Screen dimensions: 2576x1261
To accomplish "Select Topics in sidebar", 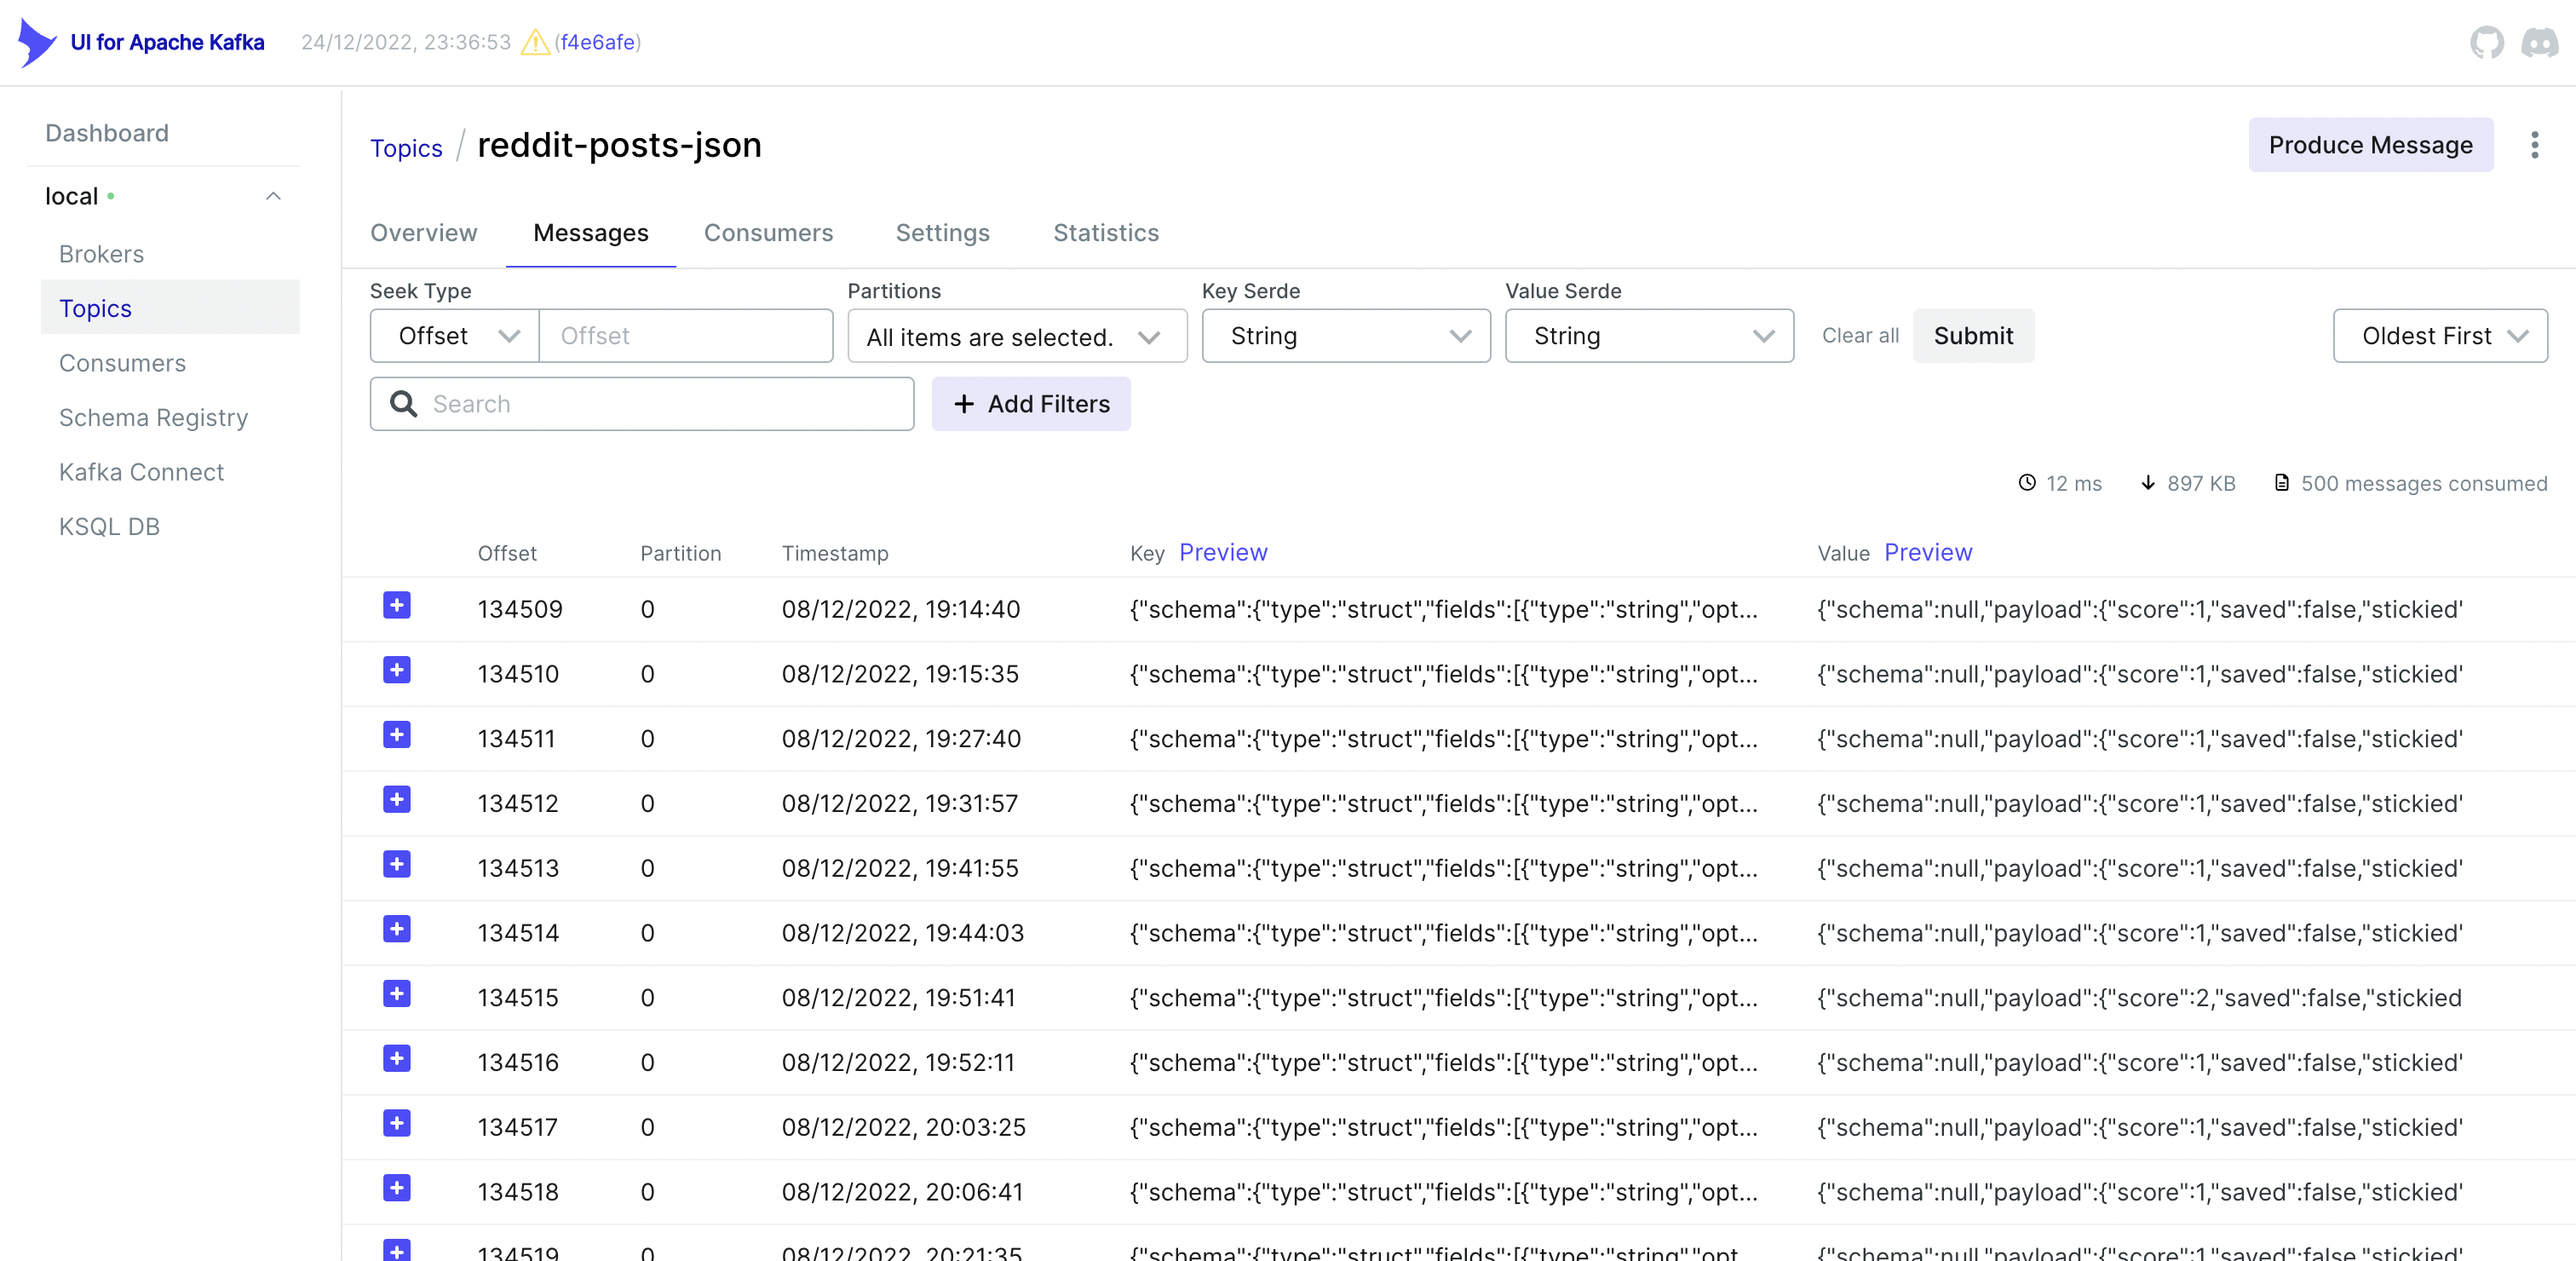I will tap(170, 308).
